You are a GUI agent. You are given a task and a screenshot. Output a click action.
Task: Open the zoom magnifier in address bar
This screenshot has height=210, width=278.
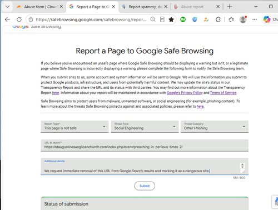153,19
